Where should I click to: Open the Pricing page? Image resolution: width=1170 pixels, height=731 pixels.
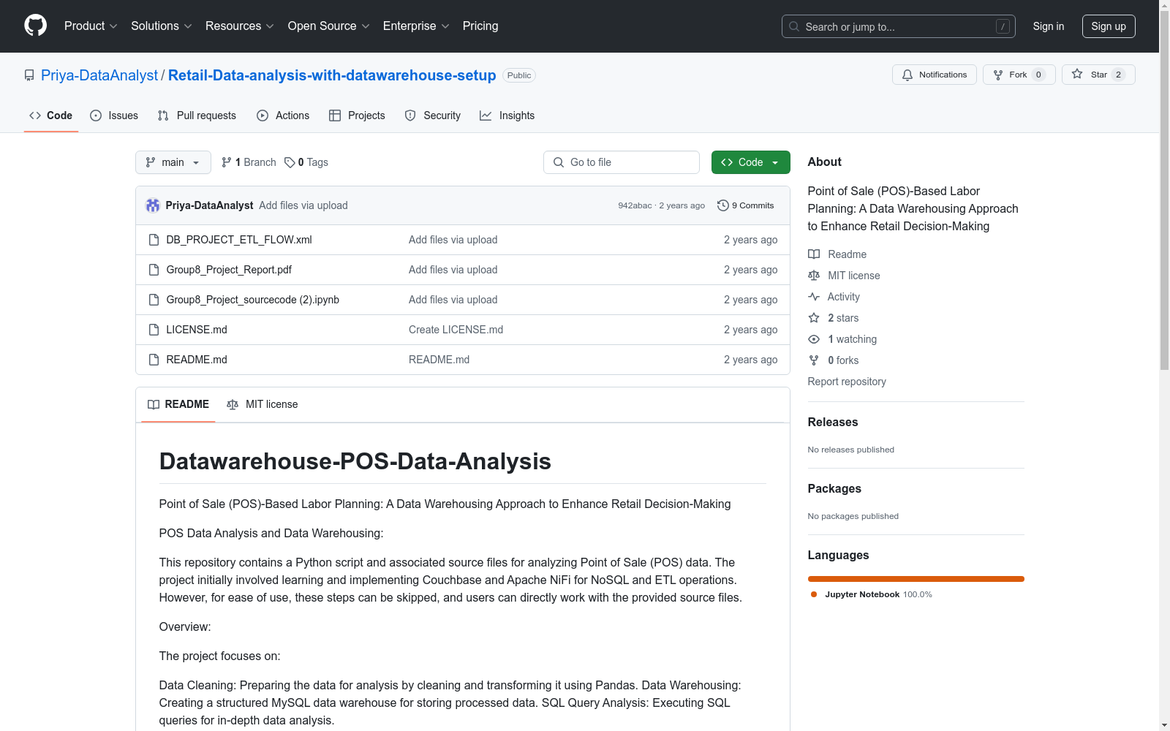point(480,26)
